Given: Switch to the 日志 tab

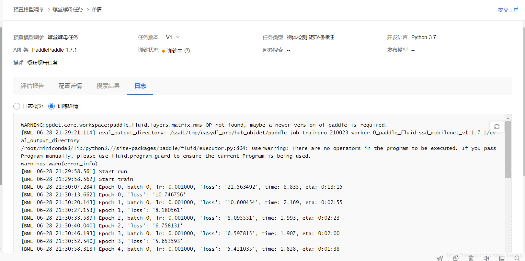Looking at the screenshot, I should pos(140,86).
